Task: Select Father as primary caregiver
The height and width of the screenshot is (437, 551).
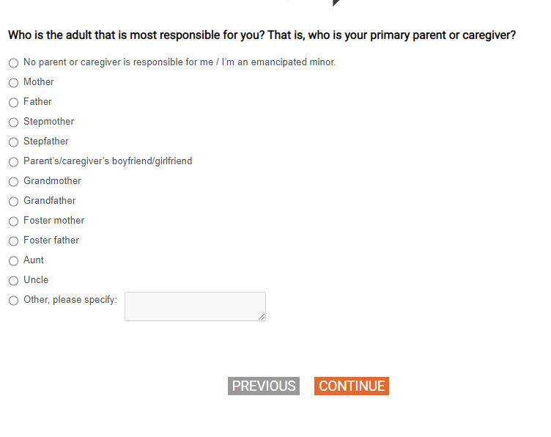Action: (13, 103)
